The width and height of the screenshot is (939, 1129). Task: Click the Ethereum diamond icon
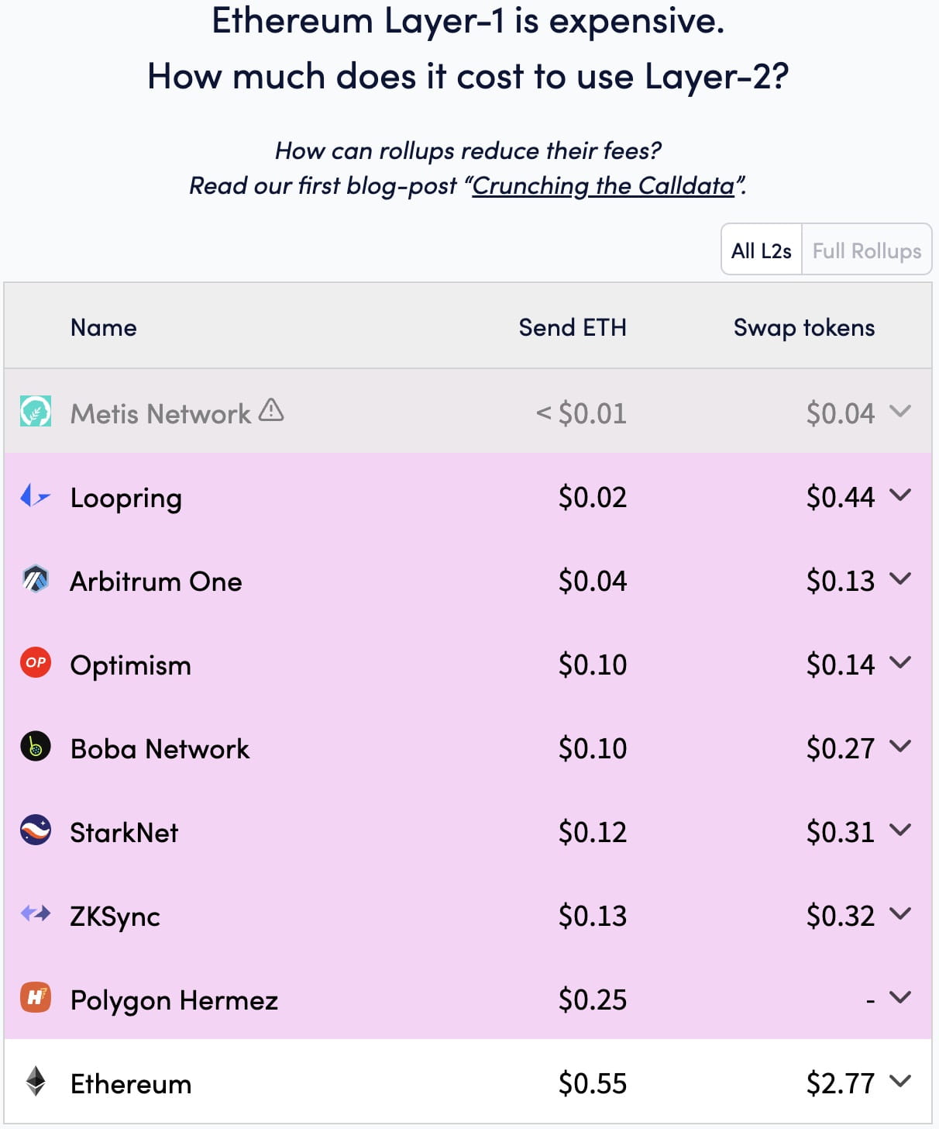[36, 1081]
